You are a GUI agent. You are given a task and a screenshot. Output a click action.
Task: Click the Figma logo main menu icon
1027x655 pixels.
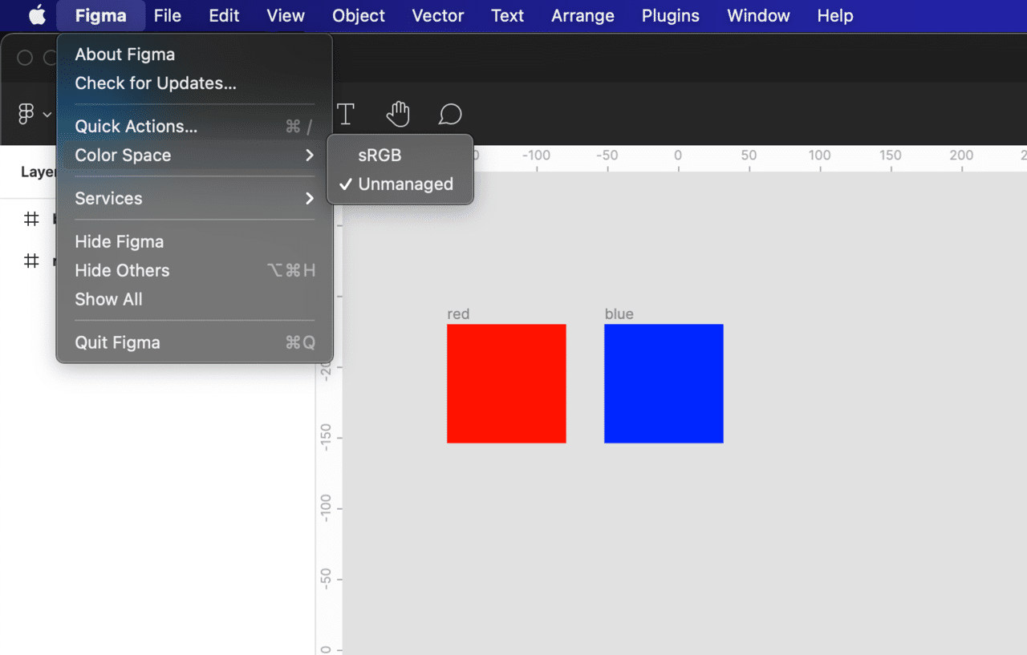tap(26, 115)
